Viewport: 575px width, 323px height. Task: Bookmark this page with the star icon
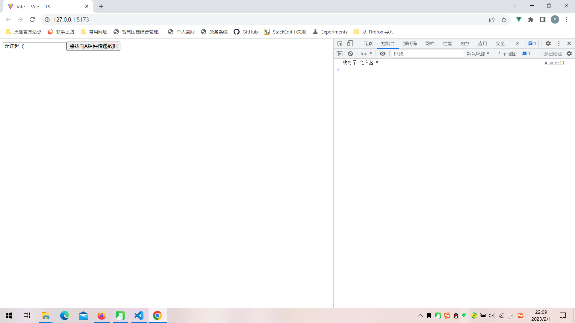click(504, 20)
